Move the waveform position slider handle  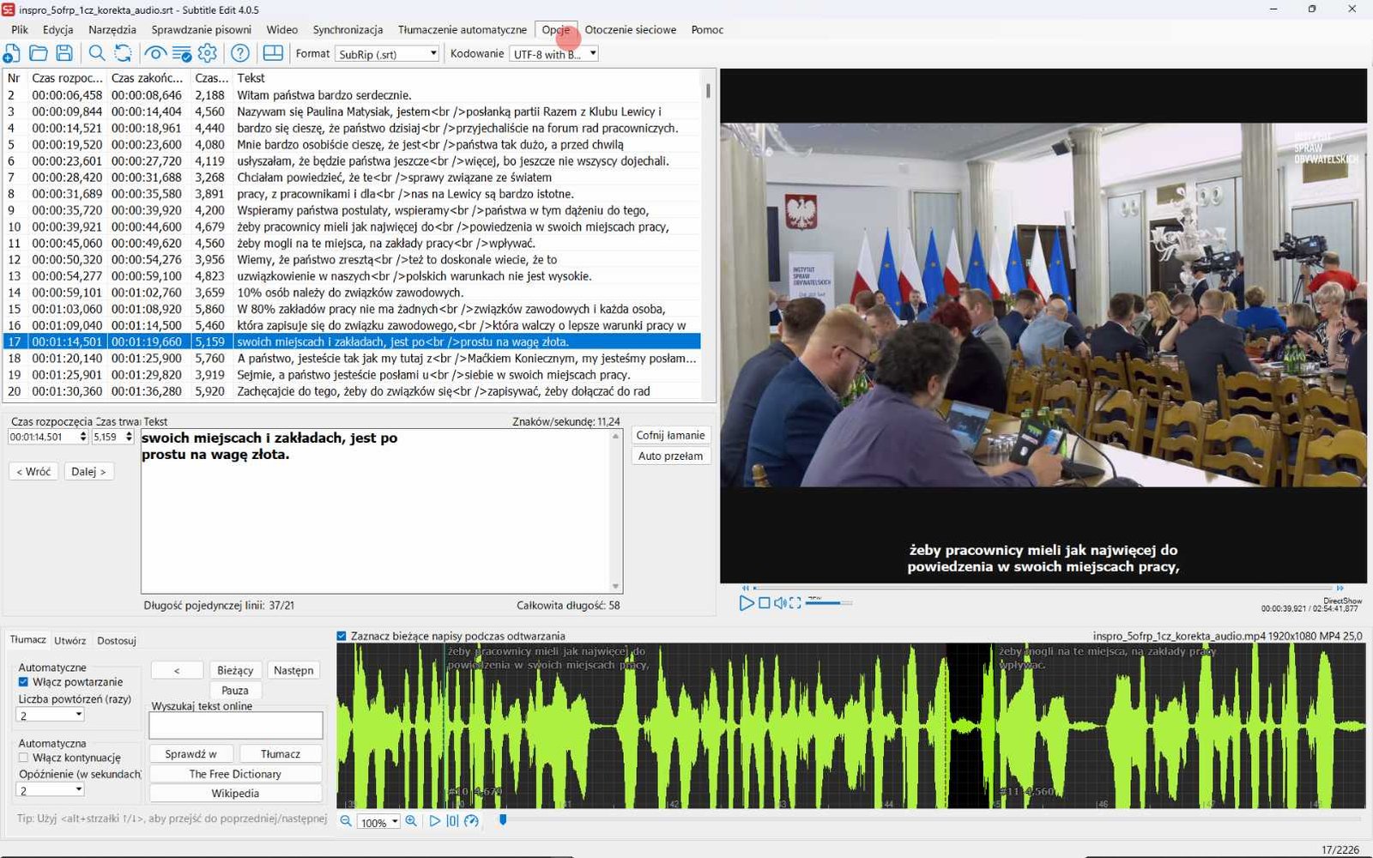pyautogui.click(x=503, y=820)
